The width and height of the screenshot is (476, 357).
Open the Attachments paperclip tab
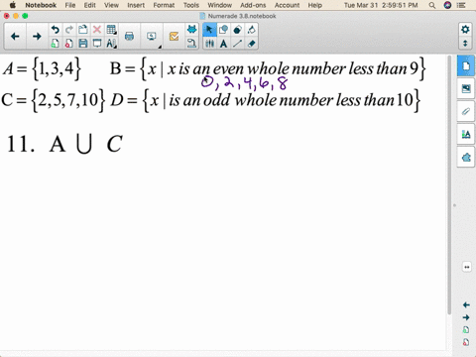pyautogui.click(x=466, y=111)
